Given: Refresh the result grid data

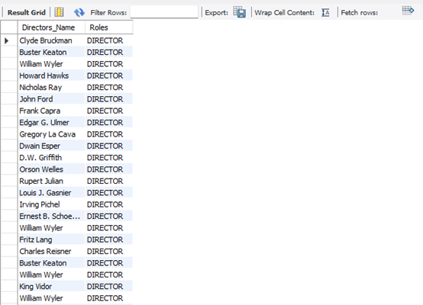Looking at the screenshot, I should point(79,12).
